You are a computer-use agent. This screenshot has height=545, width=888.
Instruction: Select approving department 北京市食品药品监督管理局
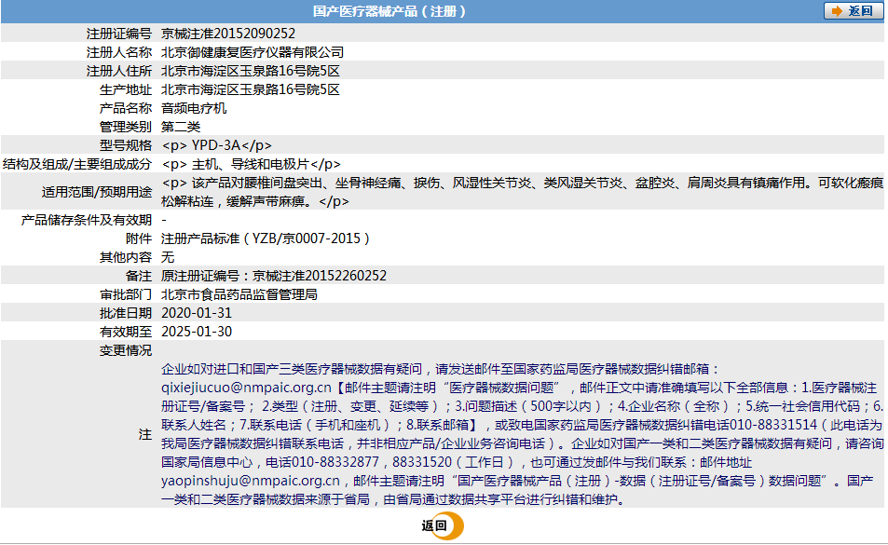tap(239, 294)
